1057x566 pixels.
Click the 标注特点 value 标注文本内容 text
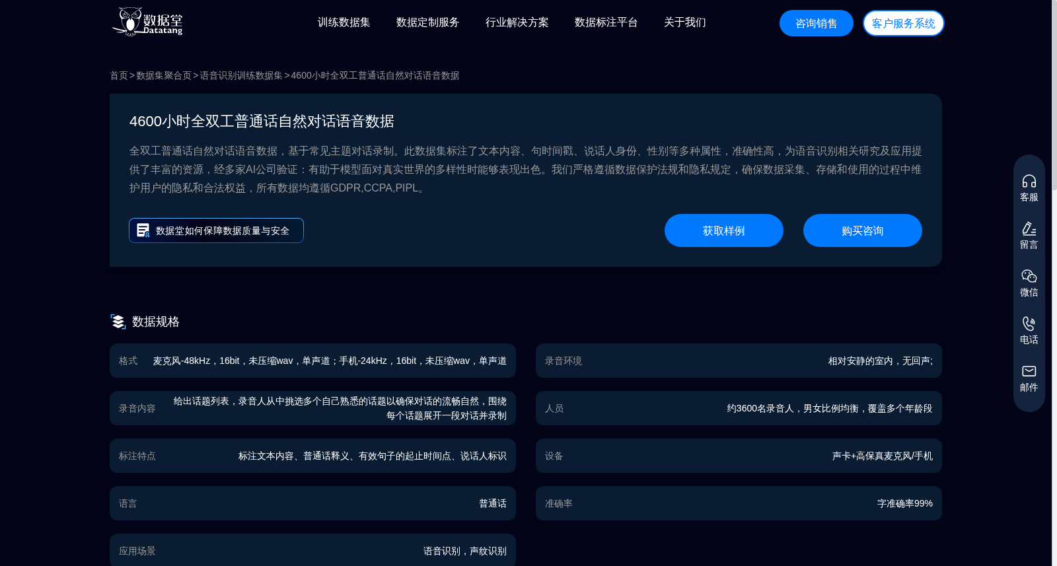click(x=373, y=456)
